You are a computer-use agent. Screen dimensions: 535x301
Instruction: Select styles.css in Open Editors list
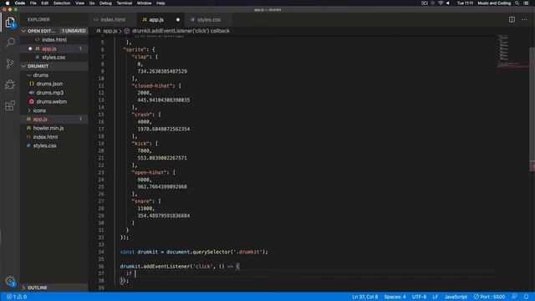(53, 58)
